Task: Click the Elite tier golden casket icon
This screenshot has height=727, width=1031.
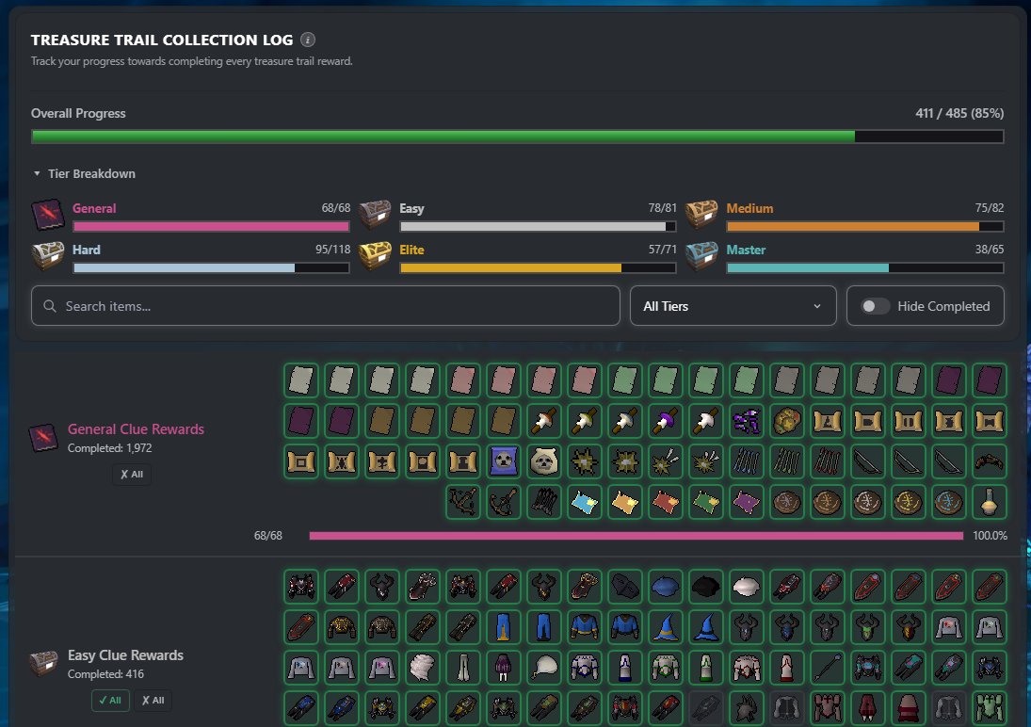Action: (376, 256)
